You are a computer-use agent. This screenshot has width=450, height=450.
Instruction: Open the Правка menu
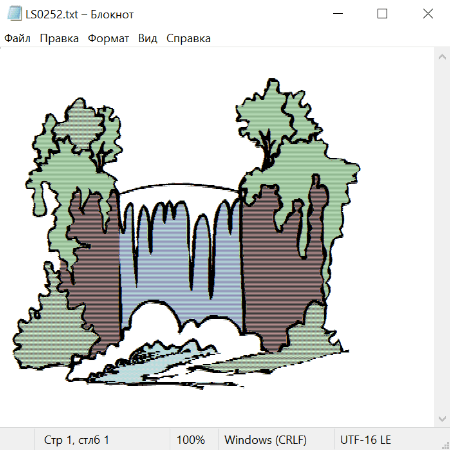59,39
